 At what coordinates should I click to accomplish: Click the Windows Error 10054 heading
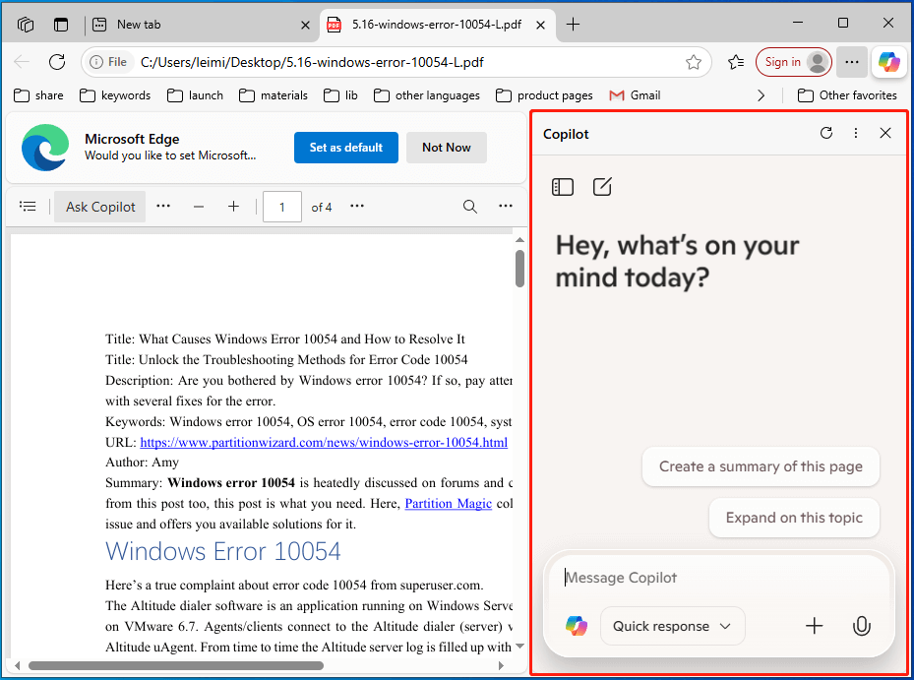click(x=222, y=551)
